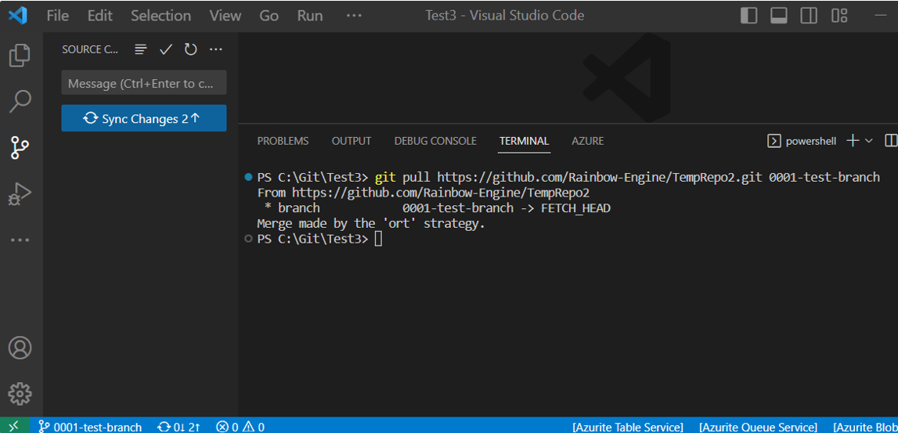Click errors and warnings status item
Screen dimensions: 898x433
(240, 427)
